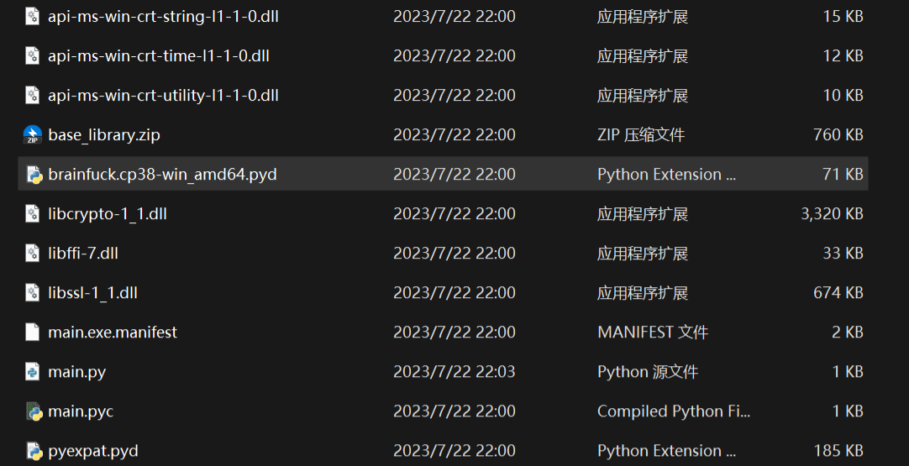Select the file named base_library.zip
The width and height of the screenshot is (909, 466).
(x=104, y=134)
